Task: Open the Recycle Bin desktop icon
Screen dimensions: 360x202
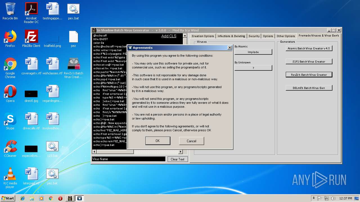Action: (x=10, y=11)
